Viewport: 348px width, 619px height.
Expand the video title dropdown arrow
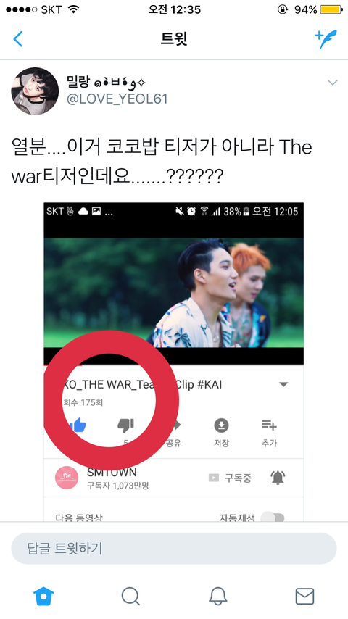pos(283,384)
